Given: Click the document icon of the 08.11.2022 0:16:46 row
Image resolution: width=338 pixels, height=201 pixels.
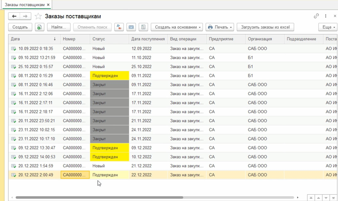Looking at the screenshot, I should pos(14,85).
